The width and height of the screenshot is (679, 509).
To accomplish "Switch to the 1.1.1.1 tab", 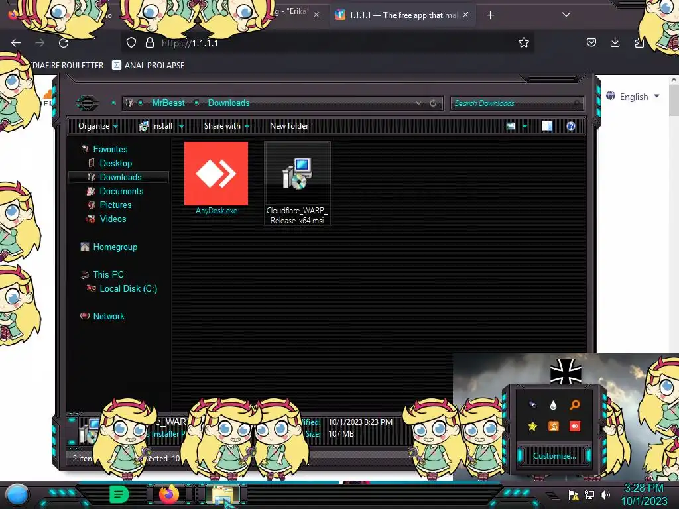I will point(397,15).
